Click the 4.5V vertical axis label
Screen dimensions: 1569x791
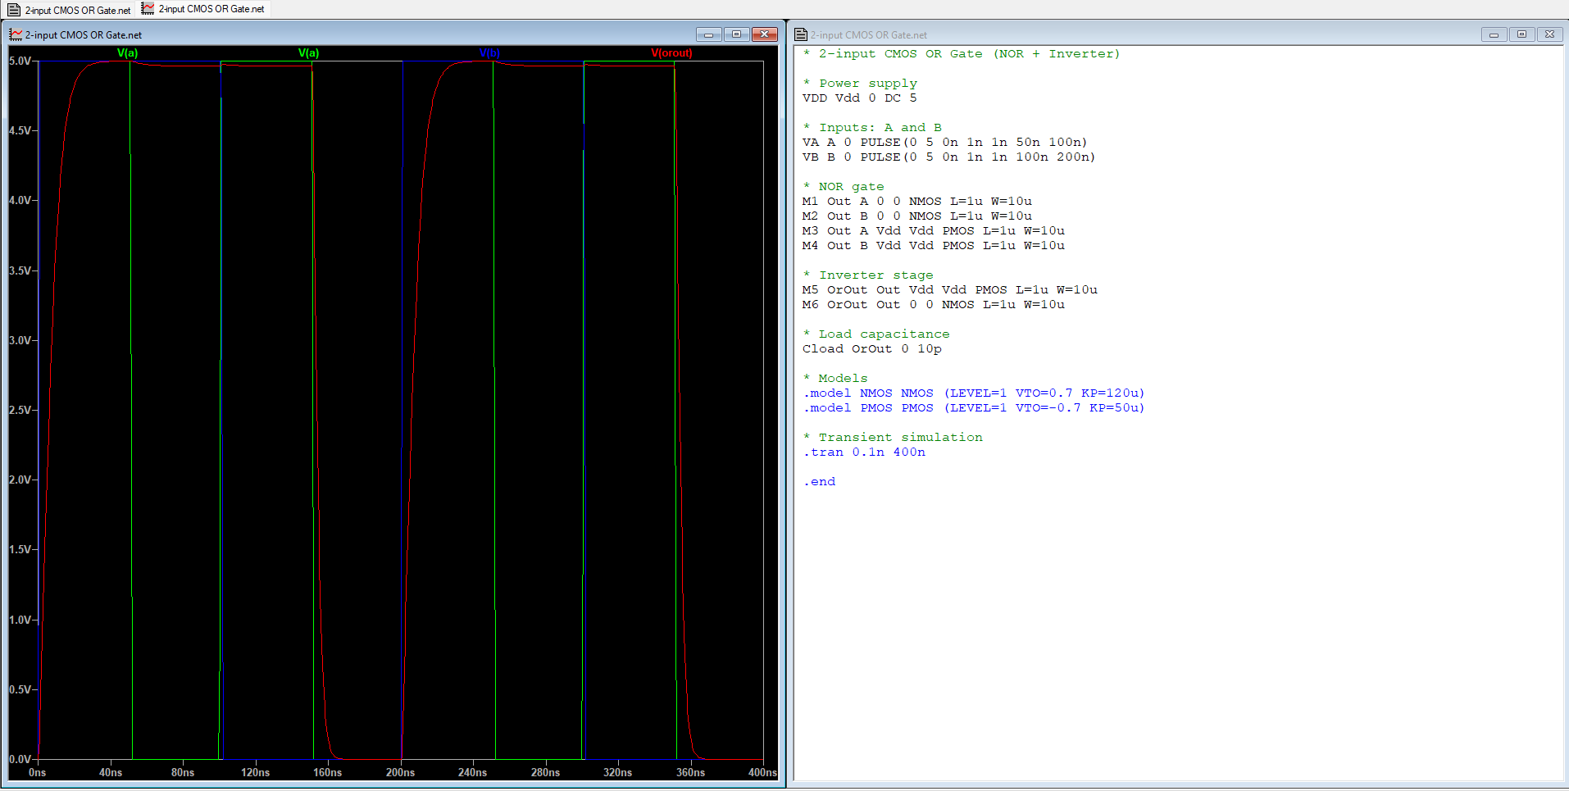pyautogui.click(x=20, y=130)
